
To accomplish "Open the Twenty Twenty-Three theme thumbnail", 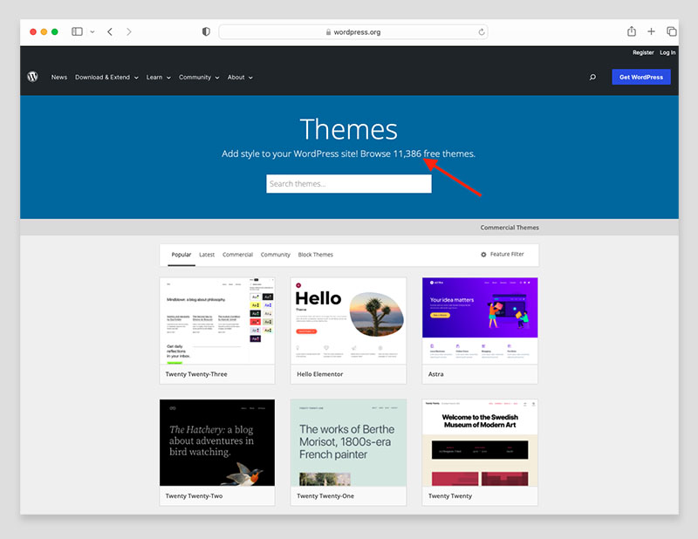I will (x=217, y=321).
